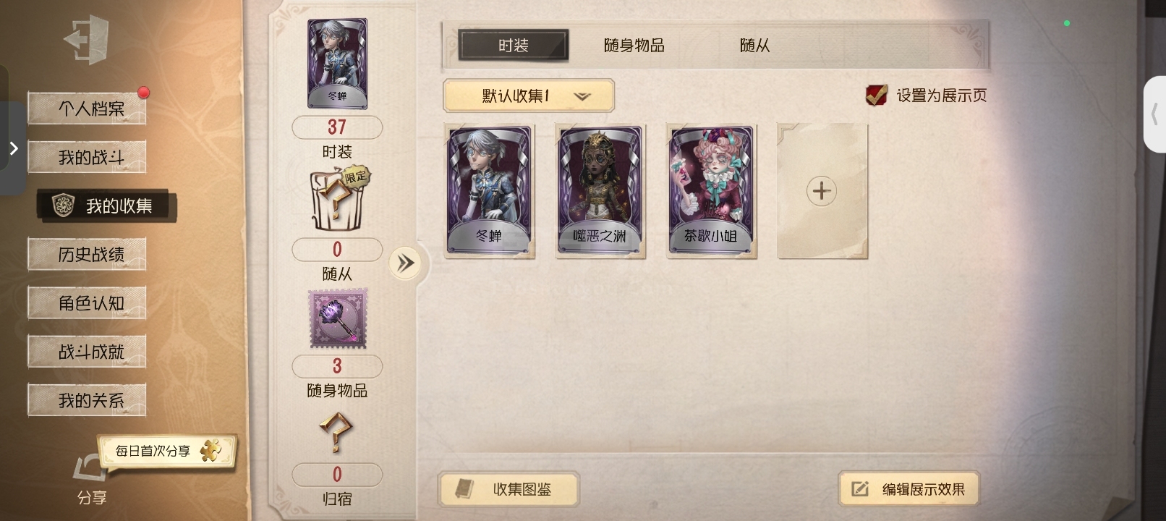
Task: Open the 冬蝉 costume portrait in sidebar
Action: 338,64
